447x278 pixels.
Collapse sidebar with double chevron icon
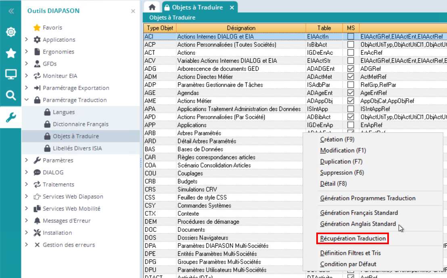pyautogui.click(x=11, y=11)
